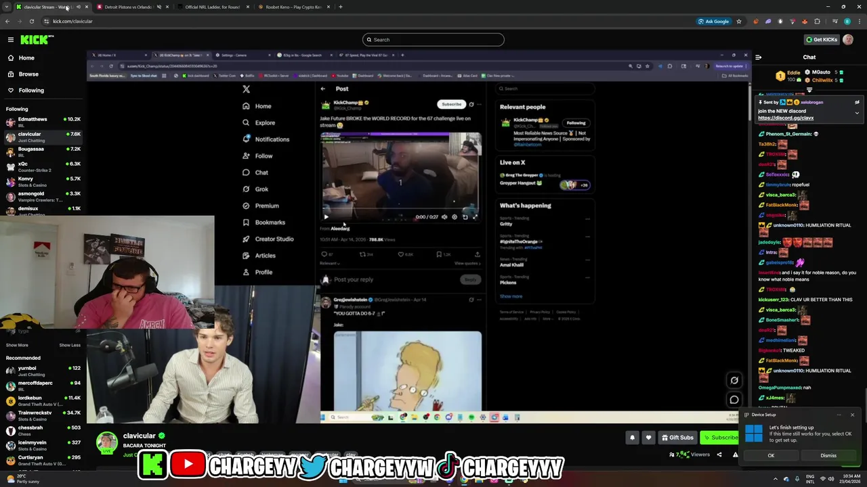Image resolution: width=867 pixels, height=487 pixels.
Task: Open Konvy Slots & Casino channel
Action: coord(43,181)
